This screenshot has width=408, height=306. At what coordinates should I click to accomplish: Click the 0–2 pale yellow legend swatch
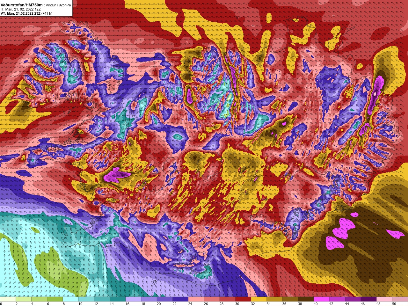click(x=8, y=299)
